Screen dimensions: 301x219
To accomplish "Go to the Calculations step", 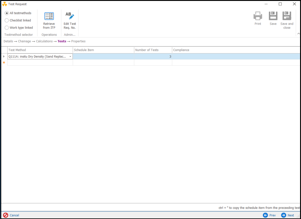I will [x=44, y=41].
